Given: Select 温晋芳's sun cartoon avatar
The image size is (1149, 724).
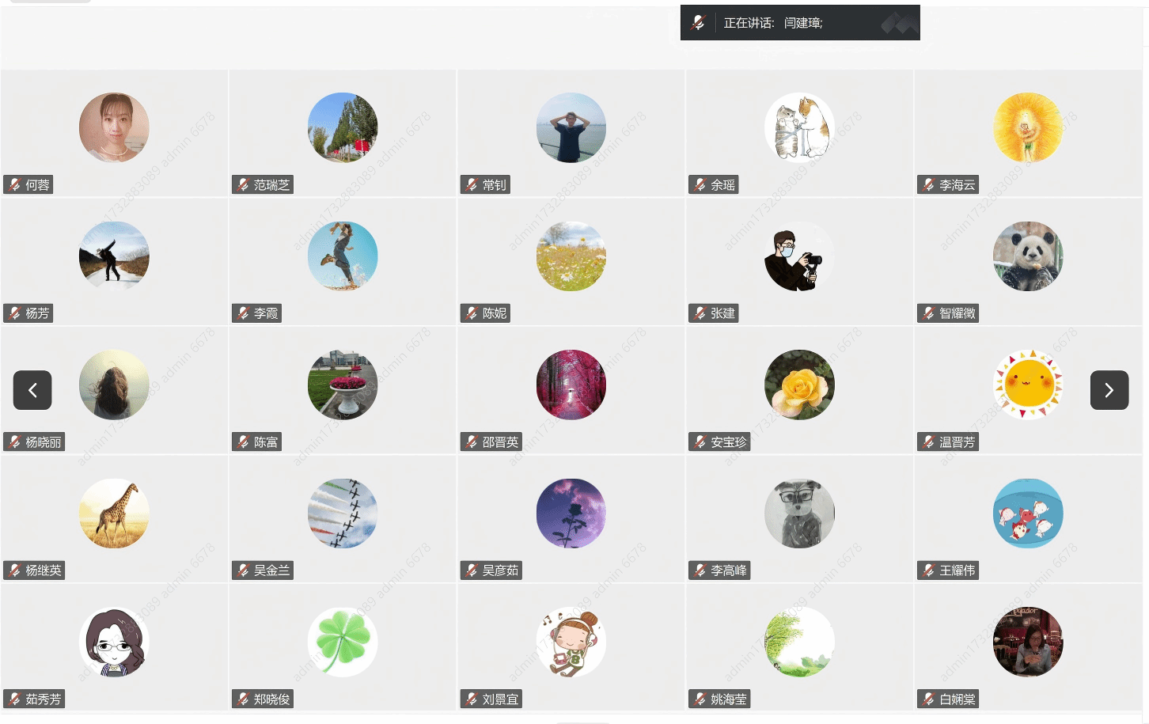Looking at the screenshot, I should [1028, 385].
